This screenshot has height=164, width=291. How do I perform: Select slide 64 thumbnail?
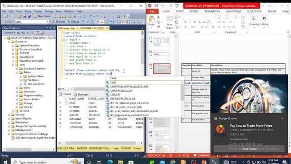[x=161, y=136]
